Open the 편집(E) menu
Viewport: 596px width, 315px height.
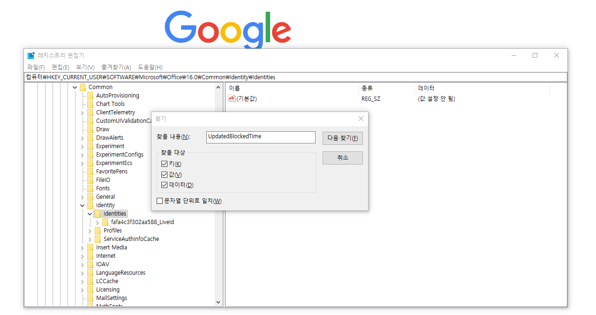tap(60, 67)
